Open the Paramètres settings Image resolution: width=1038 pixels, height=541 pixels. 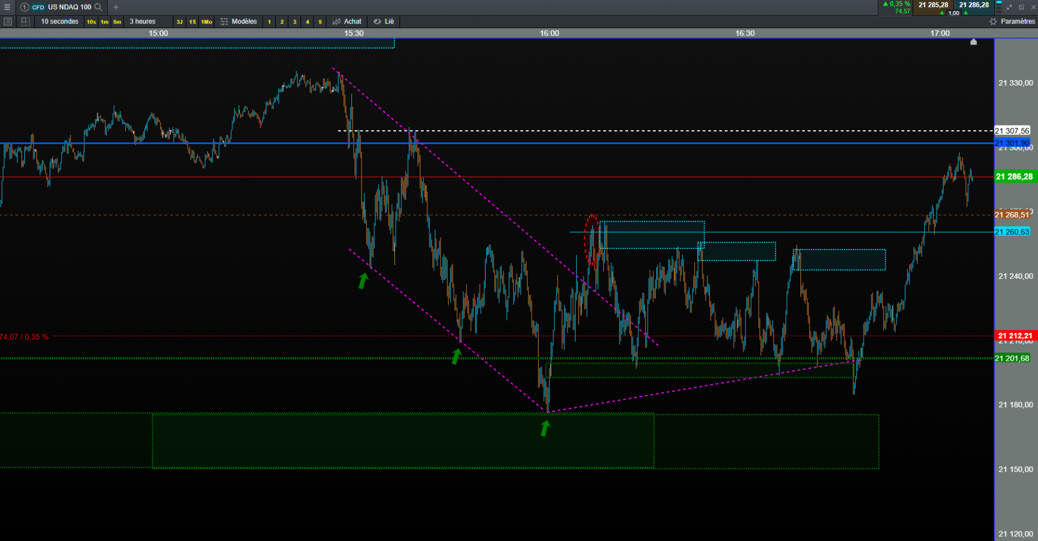tap(1018, 21)
